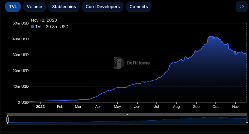Click left handle of range slider
249x134 pixels.
(8, 120)
